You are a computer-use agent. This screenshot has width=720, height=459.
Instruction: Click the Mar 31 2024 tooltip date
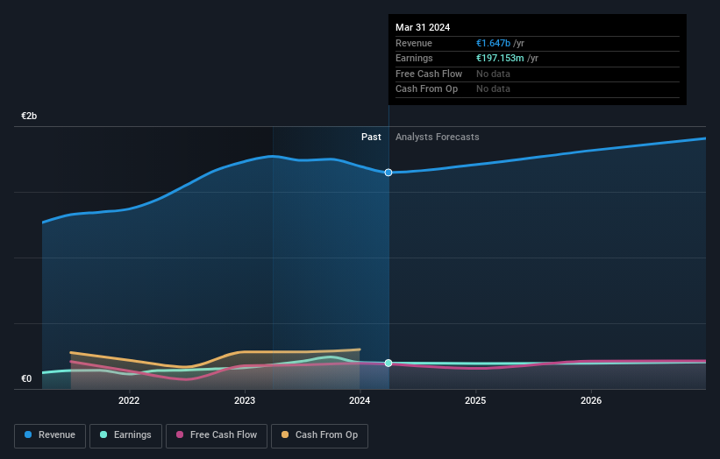423,27
